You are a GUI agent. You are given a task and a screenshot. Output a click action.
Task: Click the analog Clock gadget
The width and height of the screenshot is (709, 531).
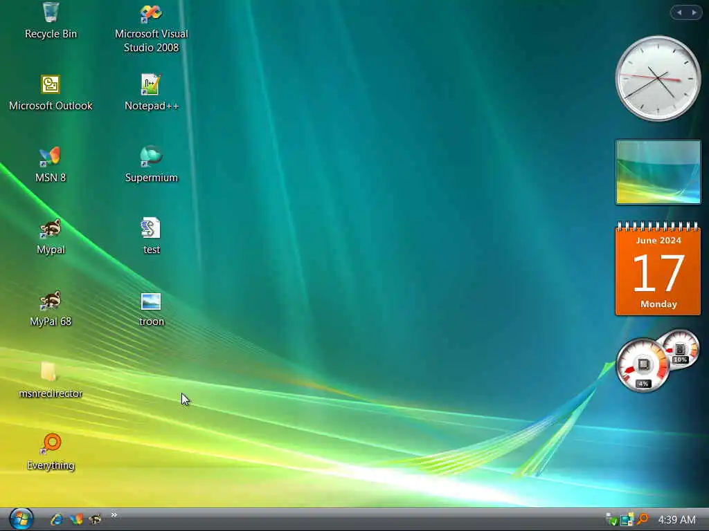pyautogui.click(x=658, y=79)
